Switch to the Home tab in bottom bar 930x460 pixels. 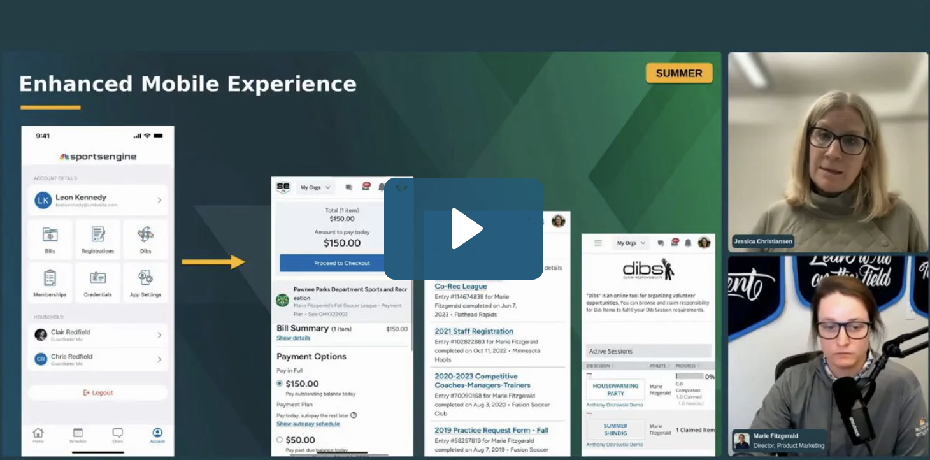coord(38,435)
